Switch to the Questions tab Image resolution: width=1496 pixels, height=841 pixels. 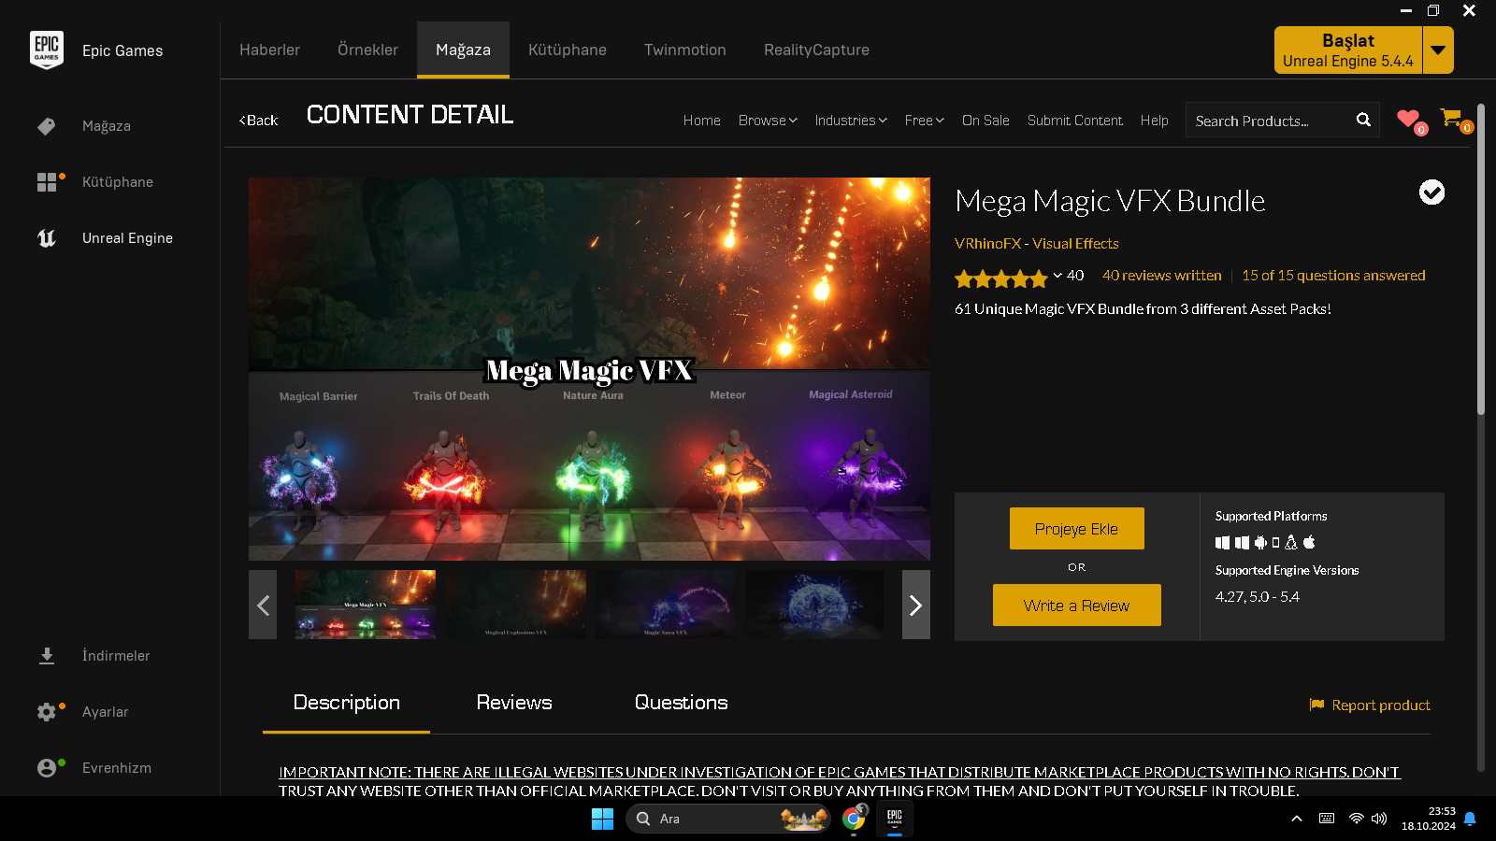point(681,703)
